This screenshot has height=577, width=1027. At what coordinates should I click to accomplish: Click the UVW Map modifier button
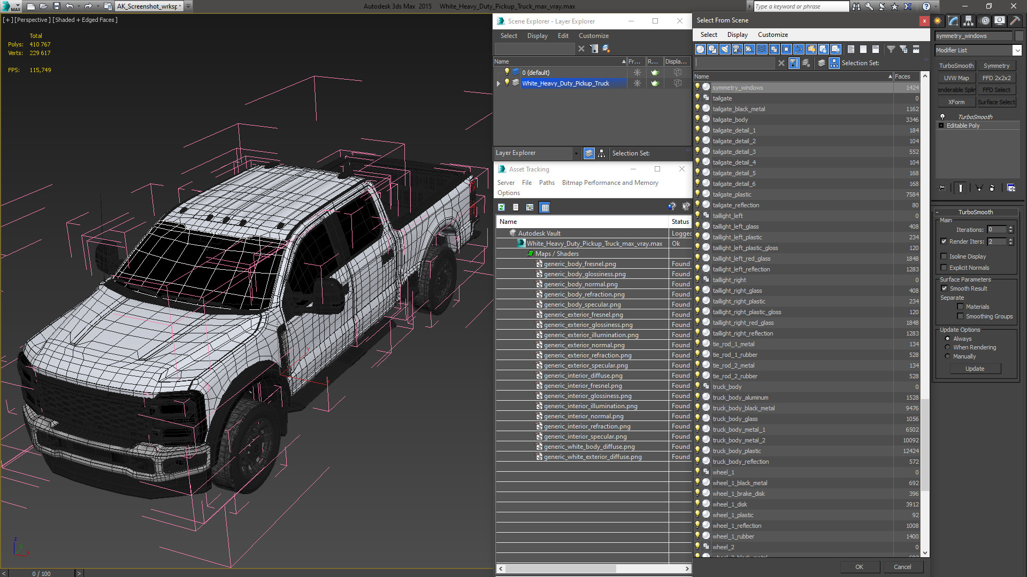pyautogui.click(x=956, y=78)
